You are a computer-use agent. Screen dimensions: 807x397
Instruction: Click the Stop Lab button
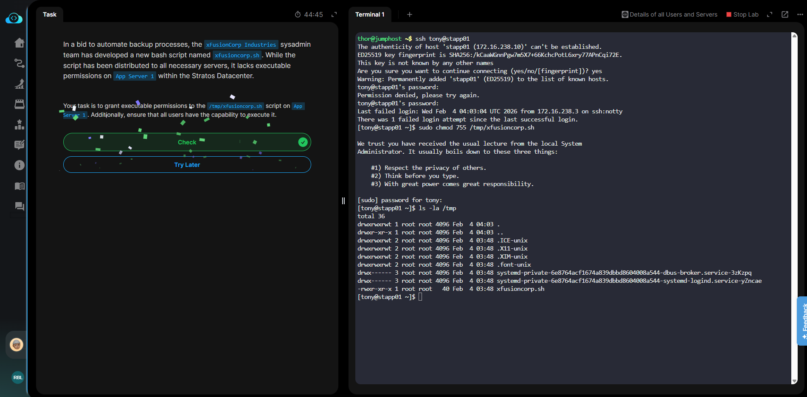pyautogui.click(x=742, y=14)
